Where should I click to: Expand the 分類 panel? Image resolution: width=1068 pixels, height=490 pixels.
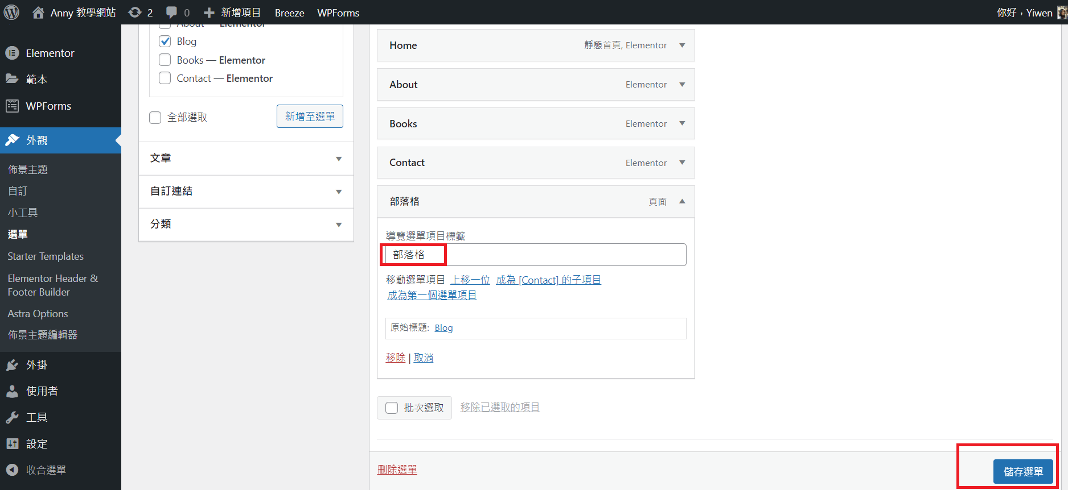(x=246, y=225)
